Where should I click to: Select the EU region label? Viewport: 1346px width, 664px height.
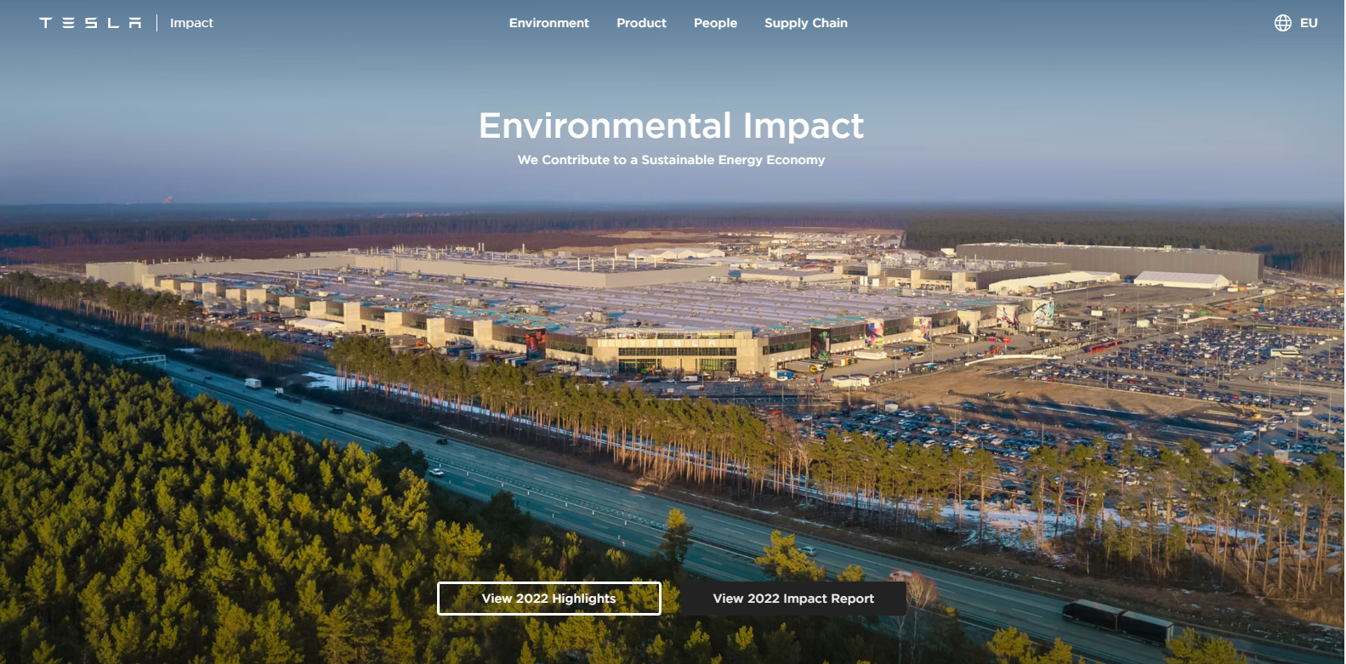point(1309,23)
